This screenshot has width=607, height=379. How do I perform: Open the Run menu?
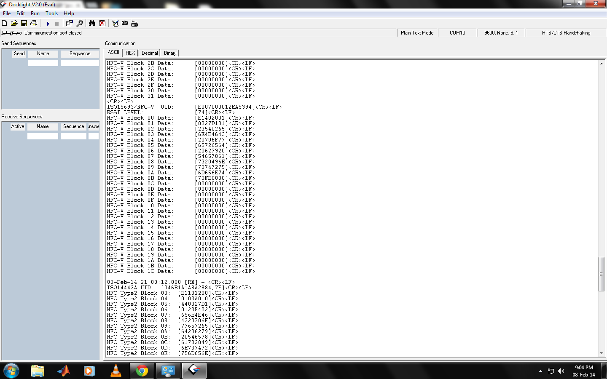35,13
